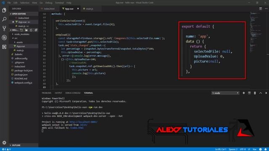Image resolution: width=269 pixels, height=151 pixels.
Task: Switch to the Problems panel tab
Action: (47, 93)
